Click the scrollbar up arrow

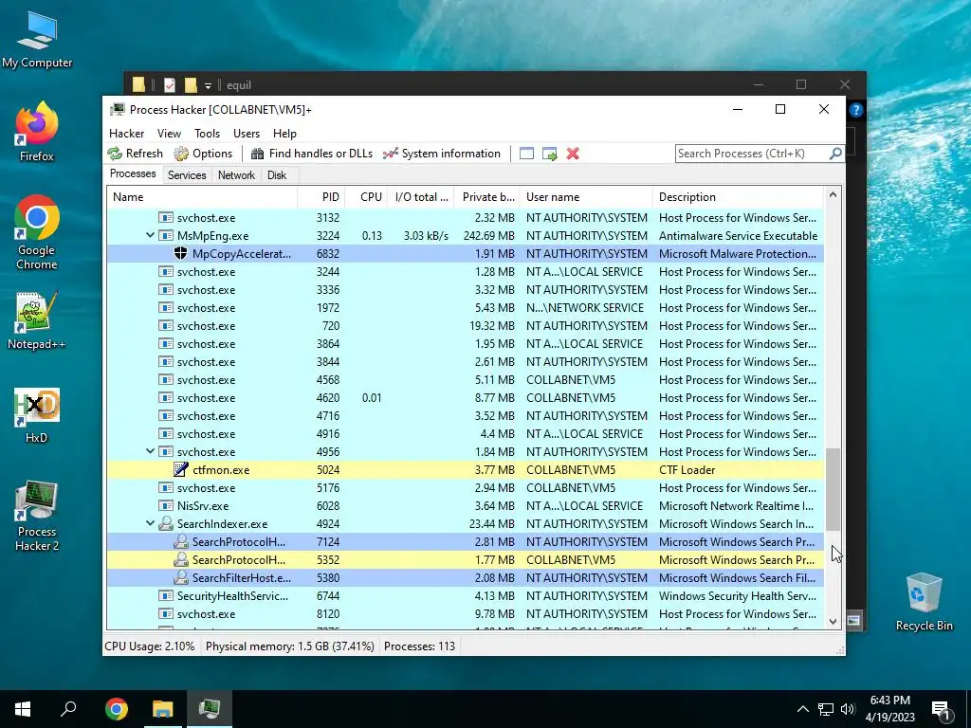point(833,195)
